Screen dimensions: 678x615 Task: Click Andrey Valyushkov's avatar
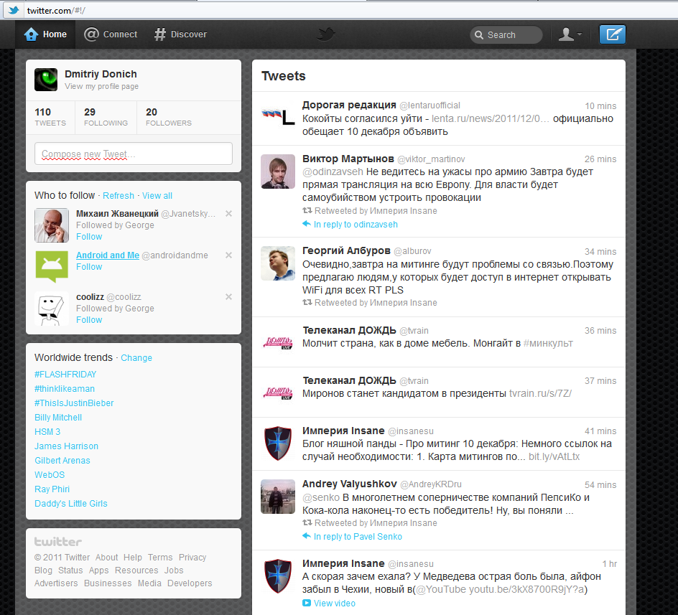[x=278, y=496]
